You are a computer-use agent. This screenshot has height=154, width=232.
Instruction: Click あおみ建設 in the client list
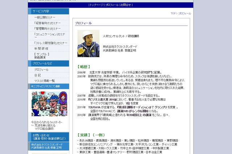click(x=86, y=140)
